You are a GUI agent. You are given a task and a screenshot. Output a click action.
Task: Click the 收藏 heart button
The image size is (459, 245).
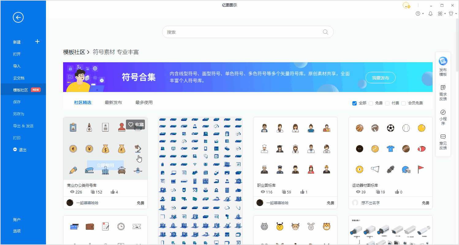tap(135, 124)
